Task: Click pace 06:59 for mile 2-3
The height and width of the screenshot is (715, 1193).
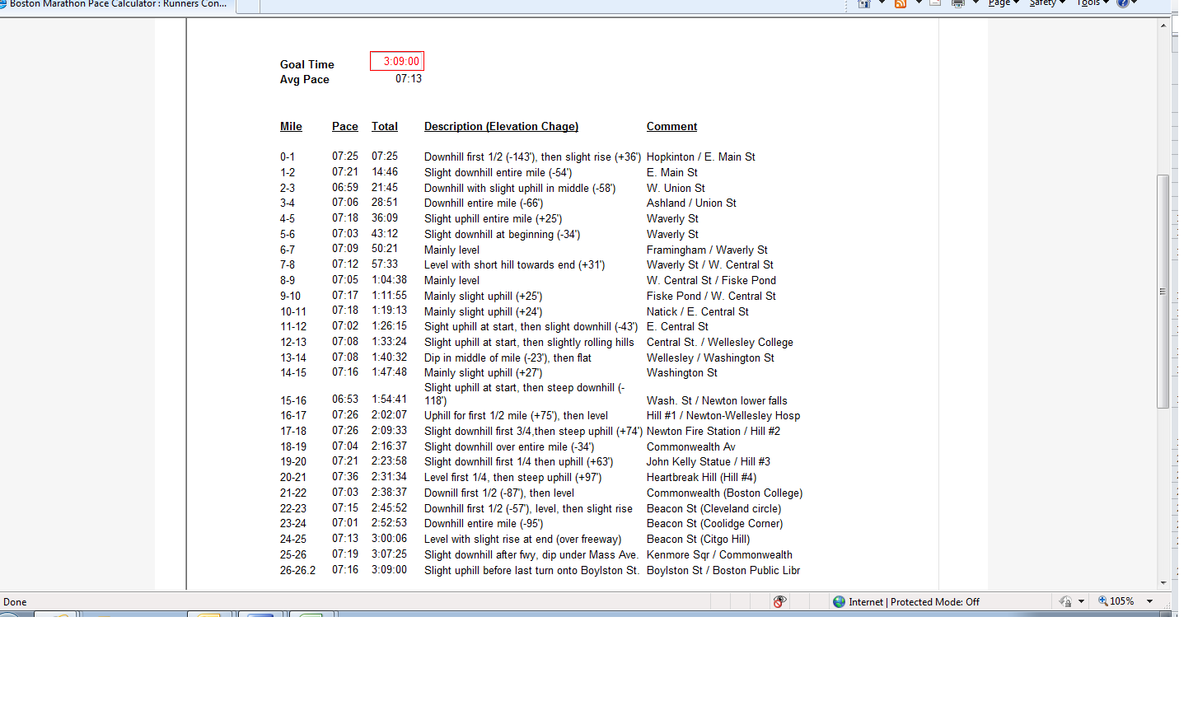Action: tap(345, 187)
